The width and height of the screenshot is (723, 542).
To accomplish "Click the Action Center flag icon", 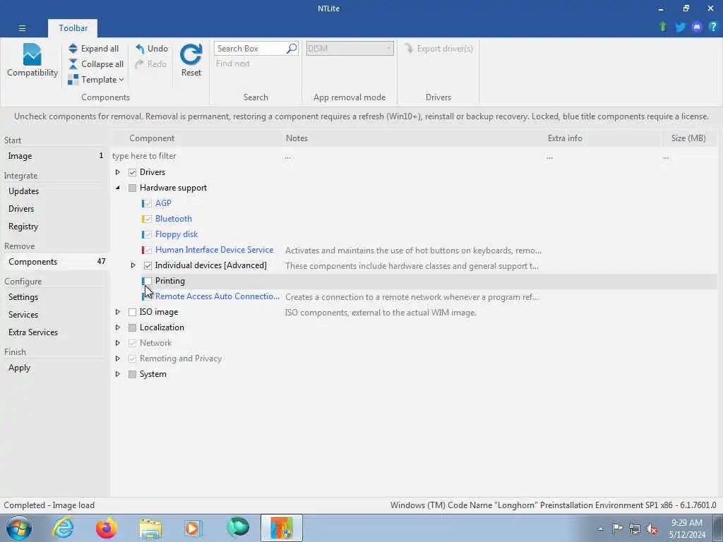I will click(x=617, y=528).
